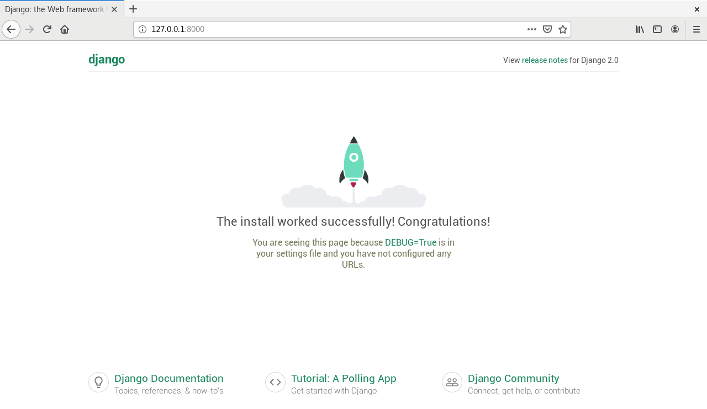The image size is (707, 409).
Task: Open page actions three-dot menu
Action: coord(532,29)
